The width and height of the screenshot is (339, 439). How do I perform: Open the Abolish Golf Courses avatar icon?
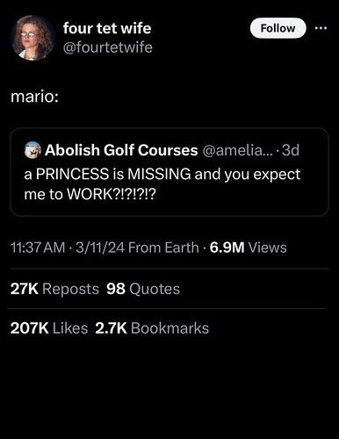pos(32,150)
